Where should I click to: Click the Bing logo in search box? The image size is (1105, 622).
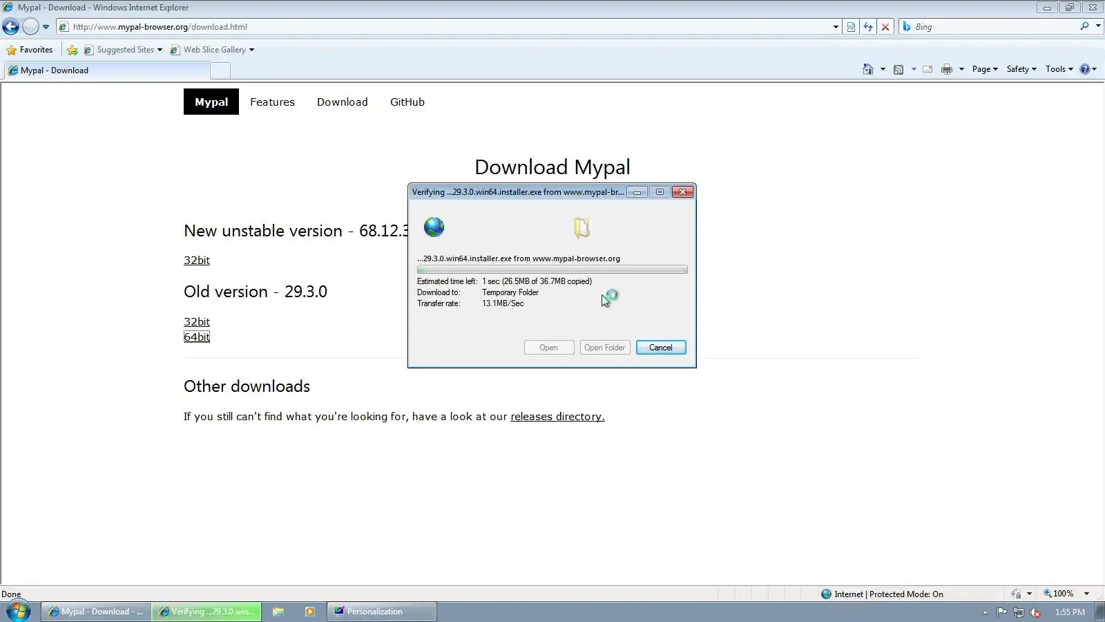coord(907,26)
